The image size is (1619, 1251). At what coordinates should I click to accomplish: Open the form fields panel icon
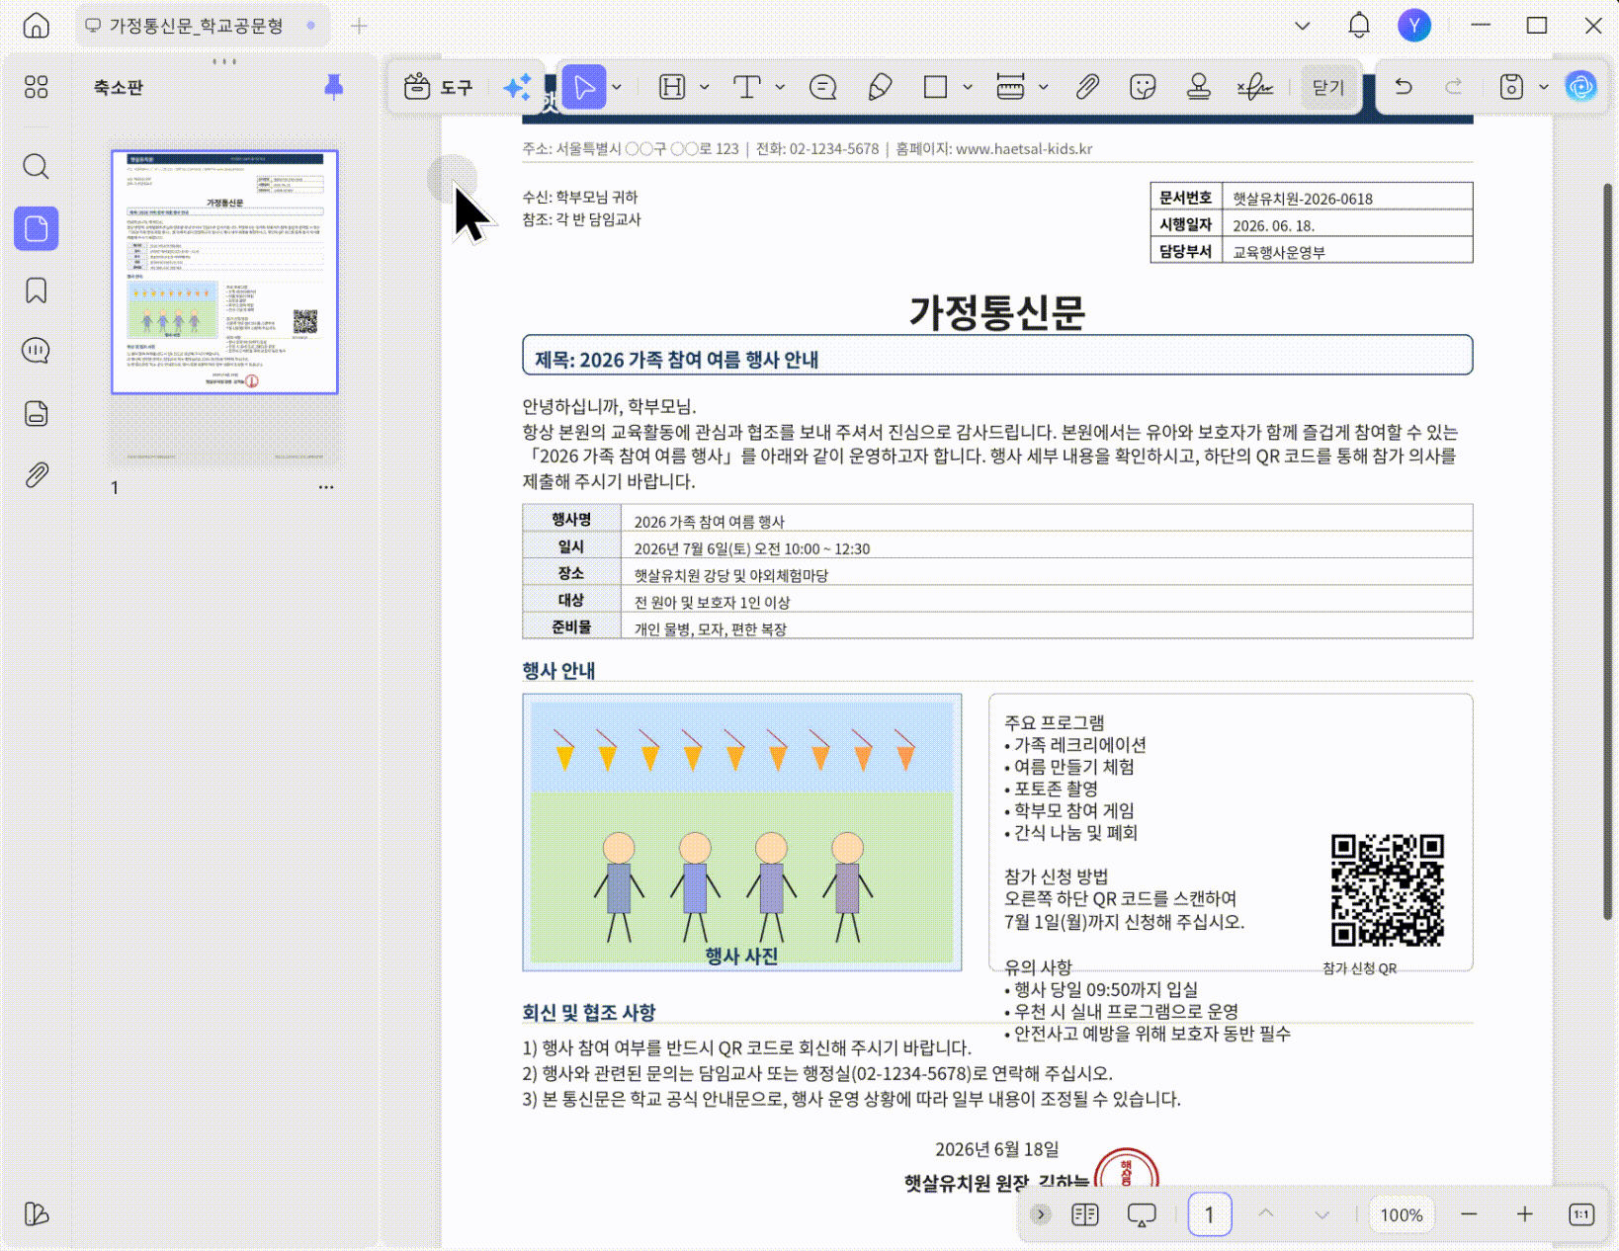37,413
